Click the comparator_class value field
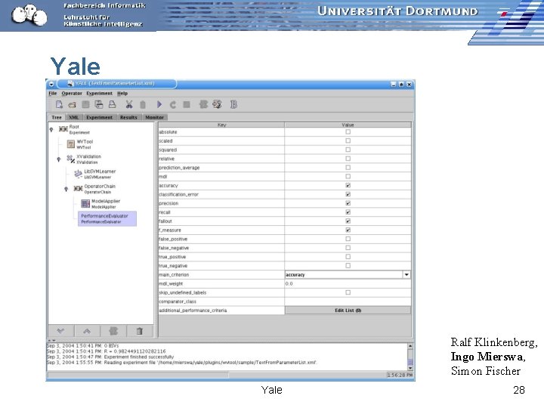 (x=348, y=301)
